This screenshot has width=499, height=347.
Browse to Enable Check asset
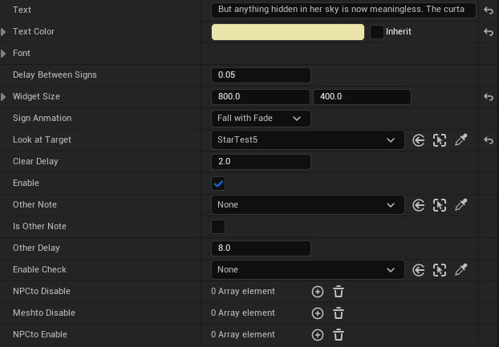tap(440, 270)
